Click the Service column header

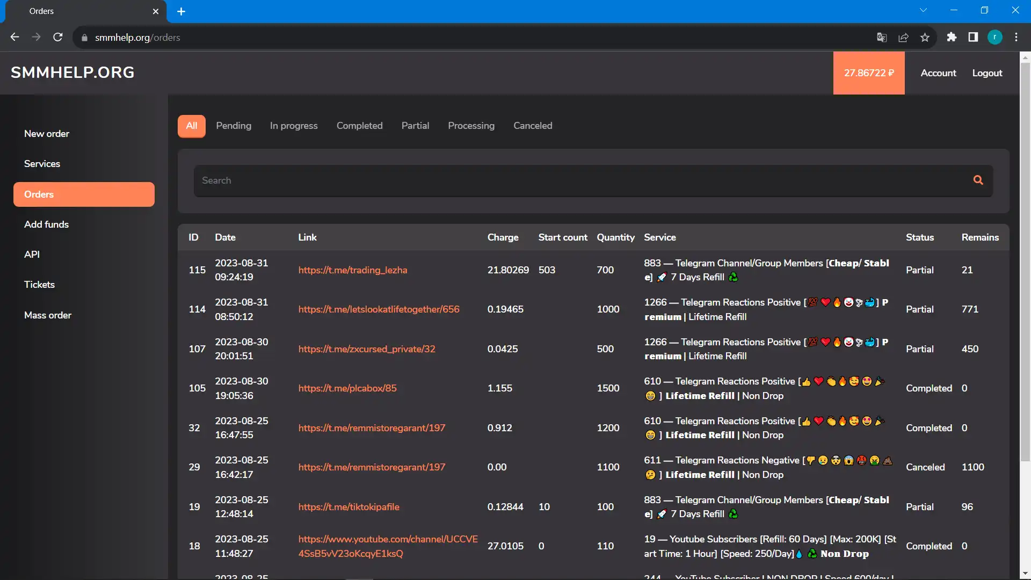pyautogui.click(x=660, y=237)
